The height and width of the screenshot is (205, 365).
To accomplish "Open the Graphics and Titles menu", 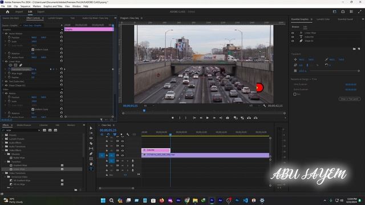I will click(53, 6).
